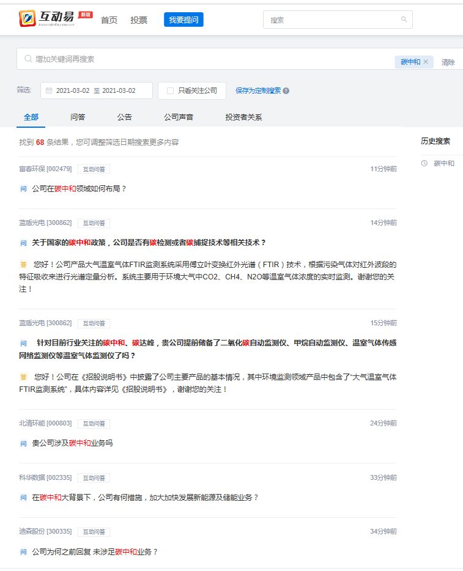Click the 答 icon of the 招股说明书 answer
Viewport: 463px width, 571px height.
23,377
